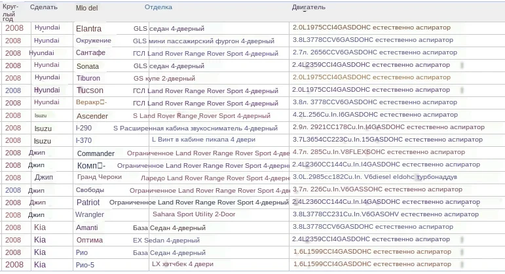Click Hyundai make in Elantra row
The height and width of the screenshot is (274, 505).
point(47,28)
